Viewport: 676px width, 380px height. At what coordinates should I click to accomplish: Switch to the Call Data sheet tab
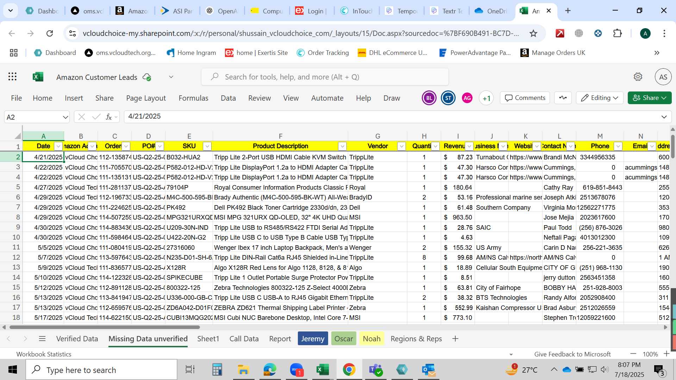(x=244, y=339)
